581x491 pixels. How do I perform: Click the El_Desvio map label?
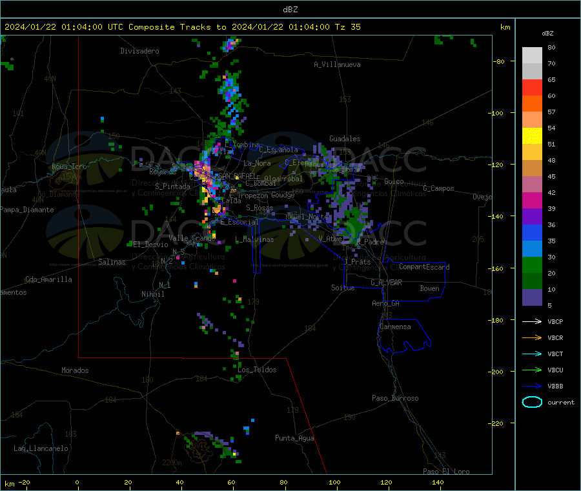click(x=150, y=245)
